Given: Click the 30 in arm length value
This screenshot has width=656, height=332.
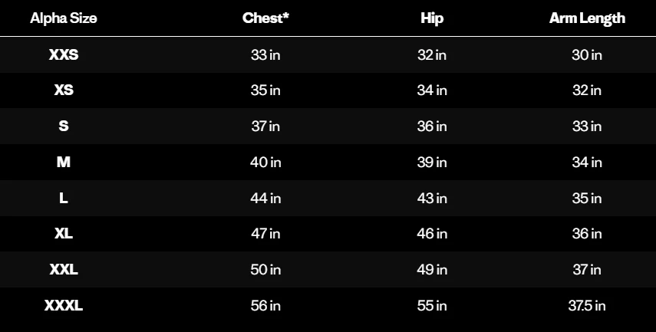Looking at the screenshot, I should point(587,54).
